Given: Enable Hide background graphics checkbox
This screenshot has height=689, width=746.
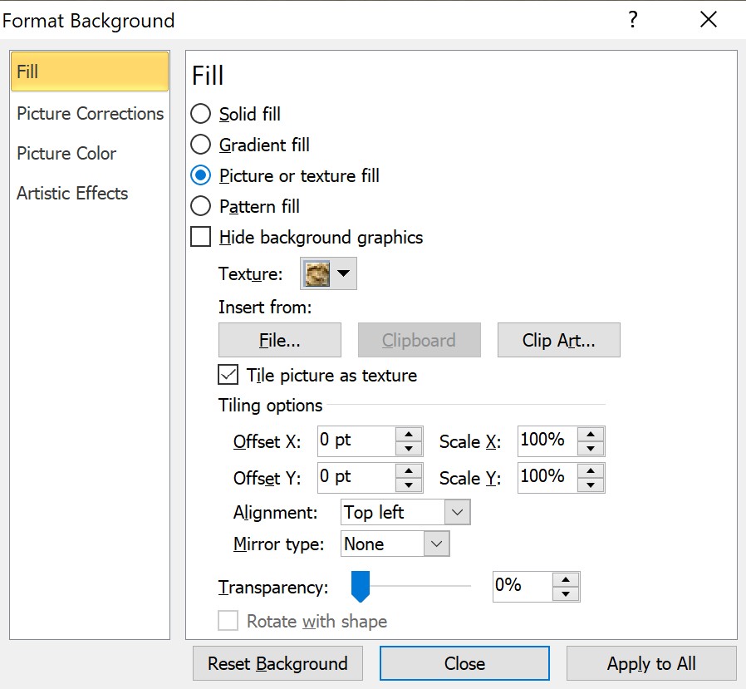Looking at the screenshot, I should pyautogui.click(x=201, y=238).
